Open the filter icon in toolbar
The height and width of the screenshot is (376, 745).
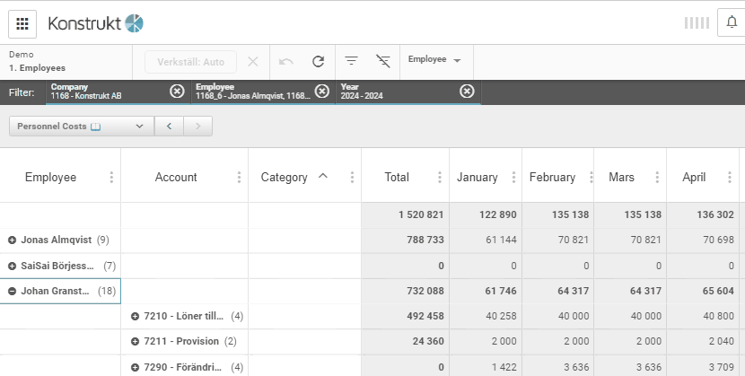coord(352,62)
